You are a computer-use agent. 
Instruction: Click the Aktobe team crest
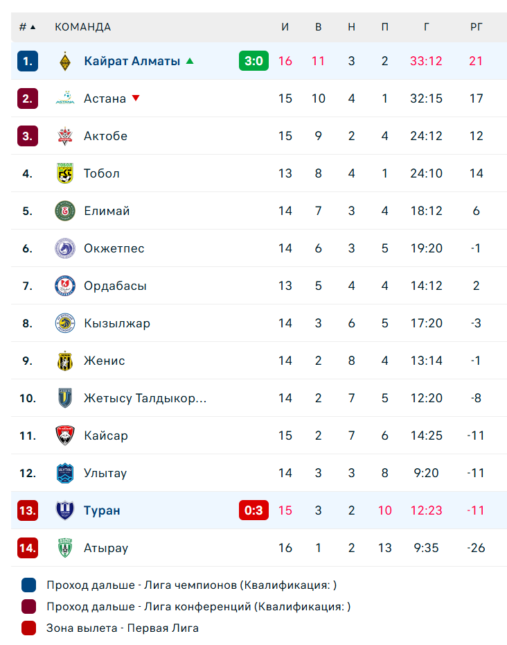pyautogui.click(x=65, y=136)
